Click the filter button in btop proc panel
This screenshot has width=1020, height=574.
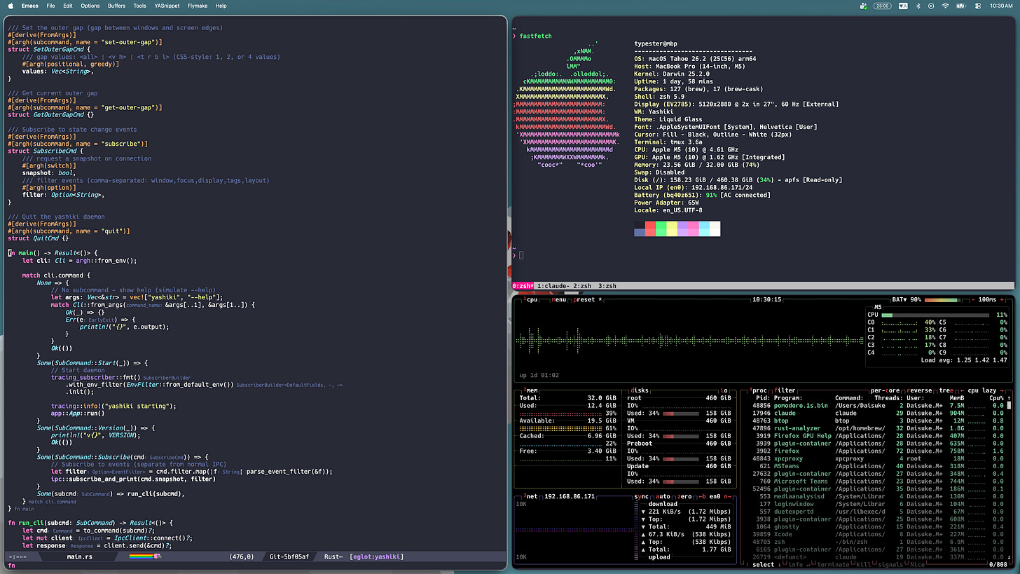coord(785,390)
